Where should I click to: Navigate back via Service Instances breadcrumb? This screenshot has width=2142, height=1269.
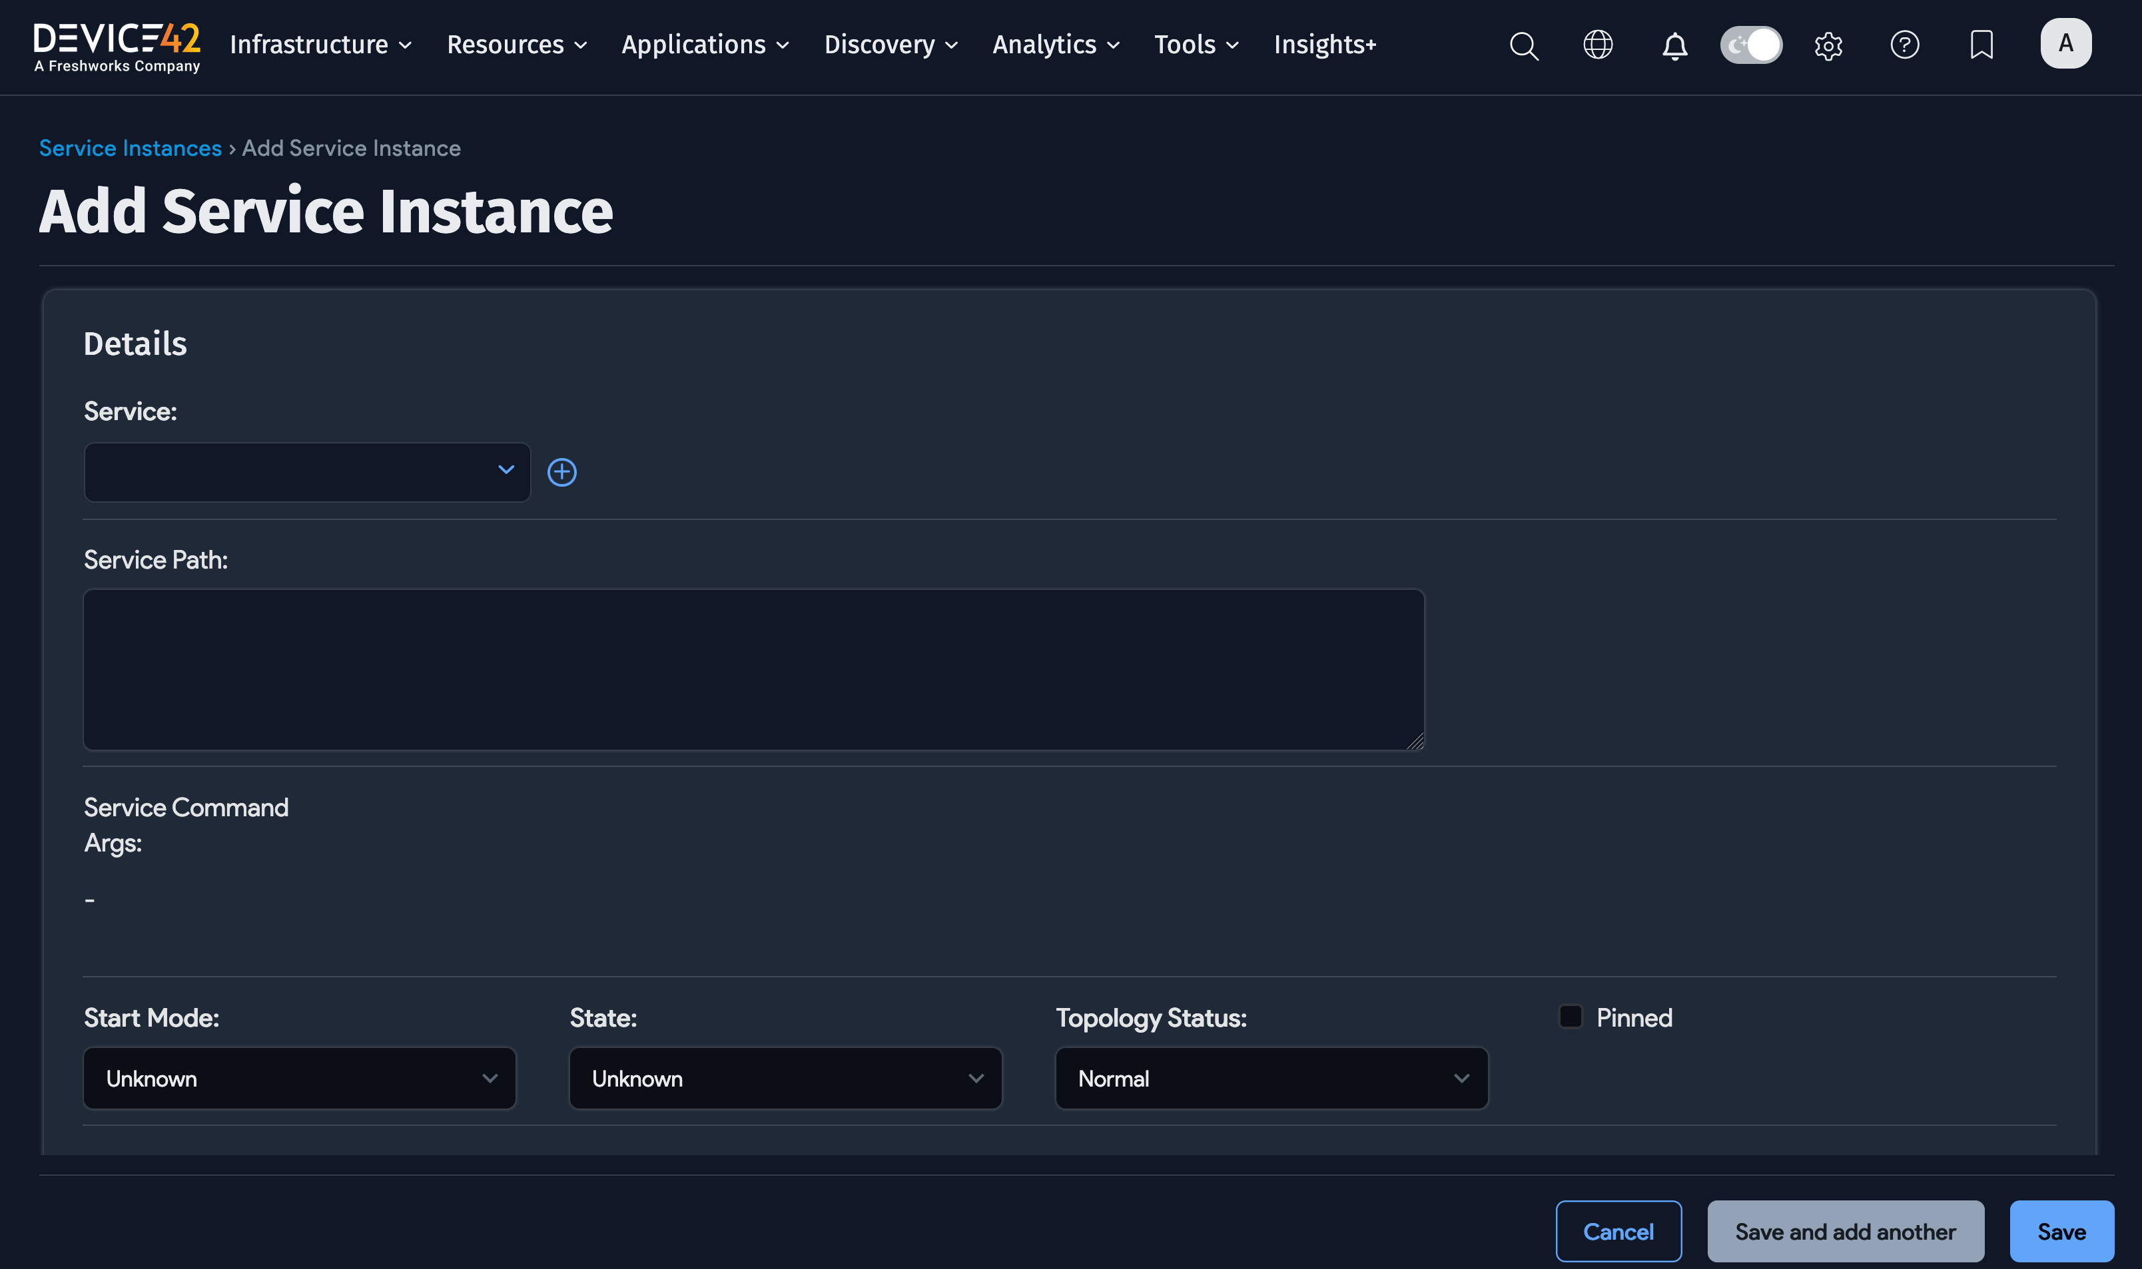click(x=130, y=147)
